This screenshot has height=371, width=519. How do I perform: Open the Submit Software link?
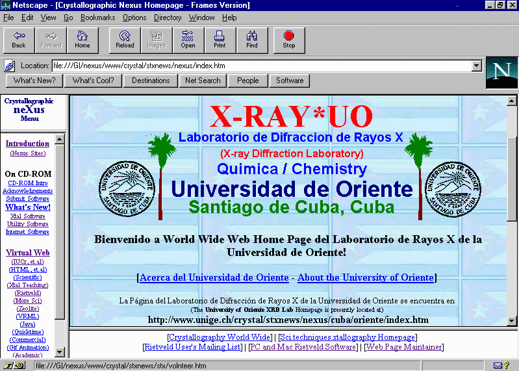[x=27, y=199]
